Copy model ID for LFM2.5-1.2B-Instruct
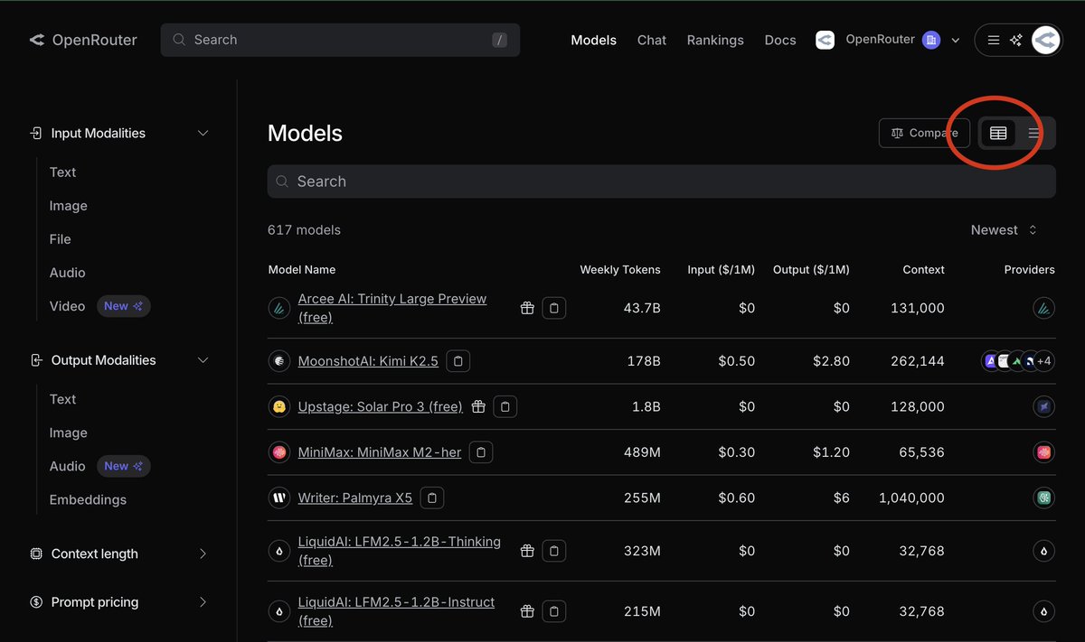Screen dimensions: 1085x642 pyautogui.click(x=554, y=611)
